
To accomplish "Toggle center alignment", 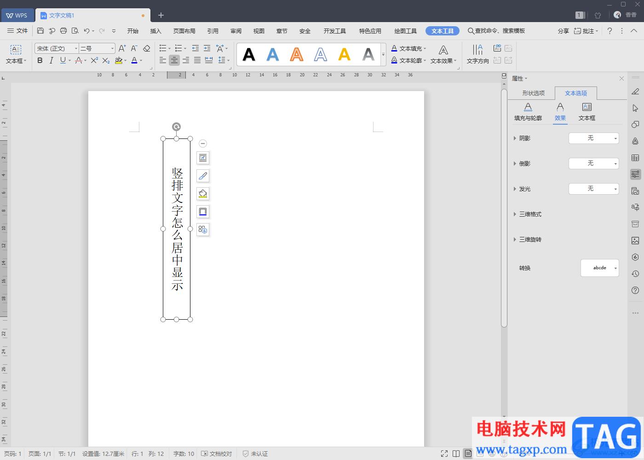I will tap(174, 60).
